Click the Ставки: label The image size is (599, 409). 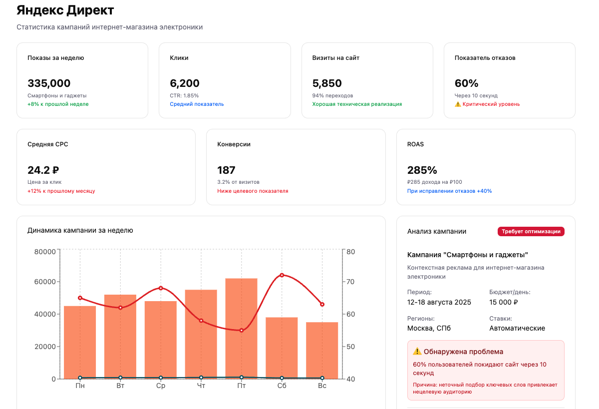501,318
